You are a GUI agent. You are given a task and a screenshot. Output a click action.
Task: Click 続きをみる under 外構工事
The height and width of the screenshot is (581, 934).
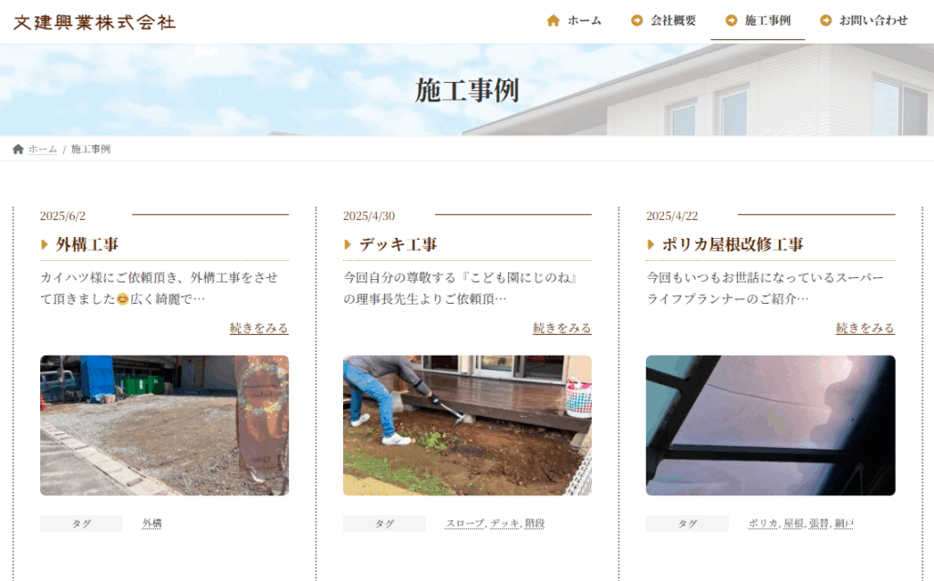click(259, 328)
